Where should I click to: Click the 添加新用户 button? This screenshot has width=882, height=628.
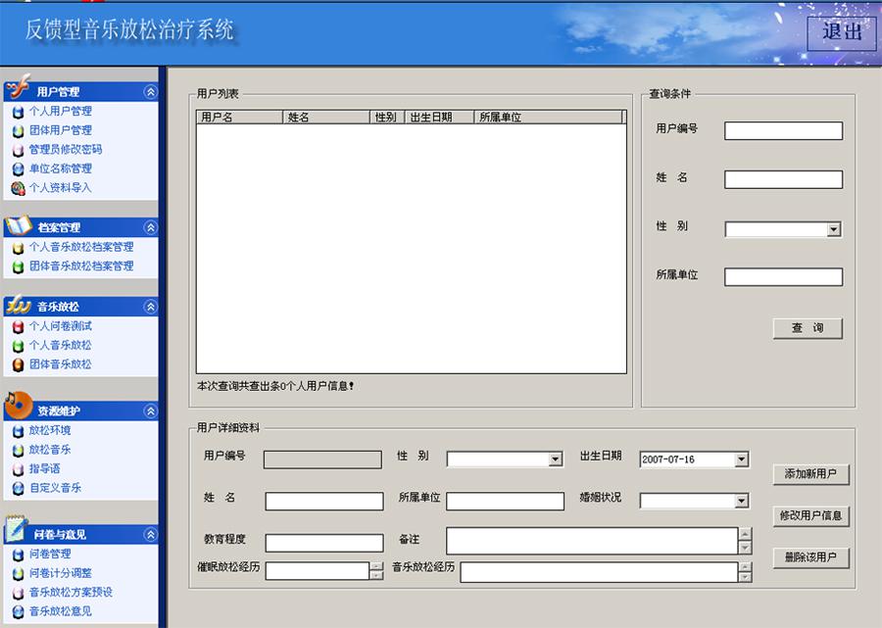810,474
